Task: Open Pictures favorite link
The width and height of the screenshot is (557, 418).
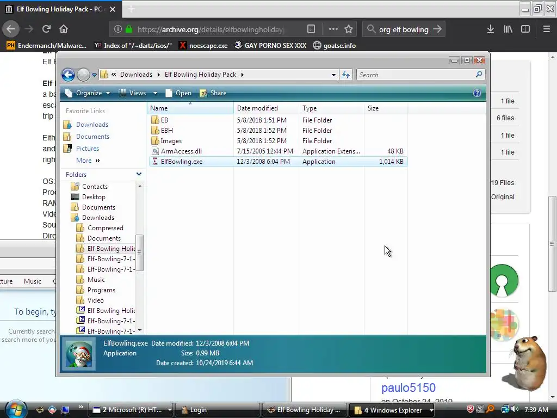Action: point(88,149)
